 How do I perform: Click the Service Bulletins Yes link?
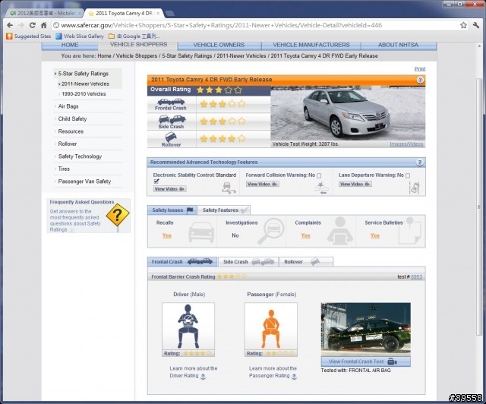coord(375,235)
